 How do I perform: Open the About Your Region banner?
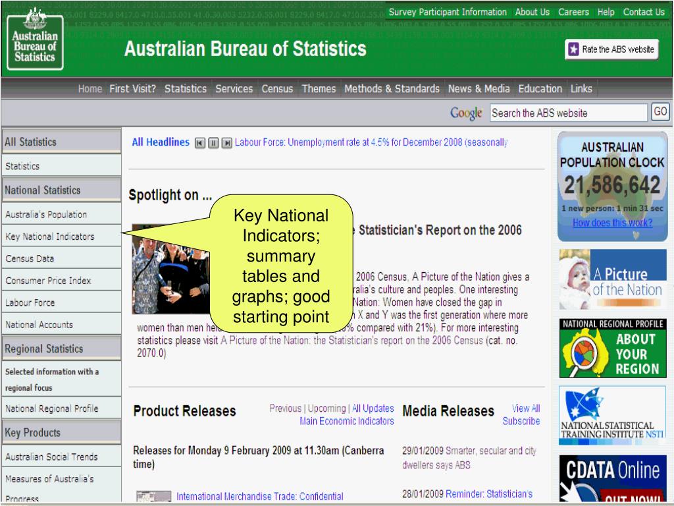point(613,348)
